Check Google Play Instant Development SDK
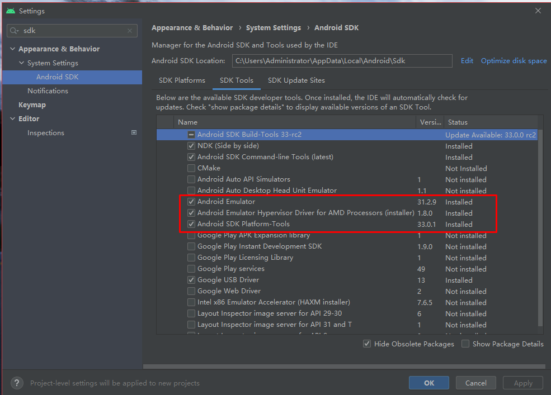Image resolution: width=551 pixels, height=395 pixels. tap(191, 246)
